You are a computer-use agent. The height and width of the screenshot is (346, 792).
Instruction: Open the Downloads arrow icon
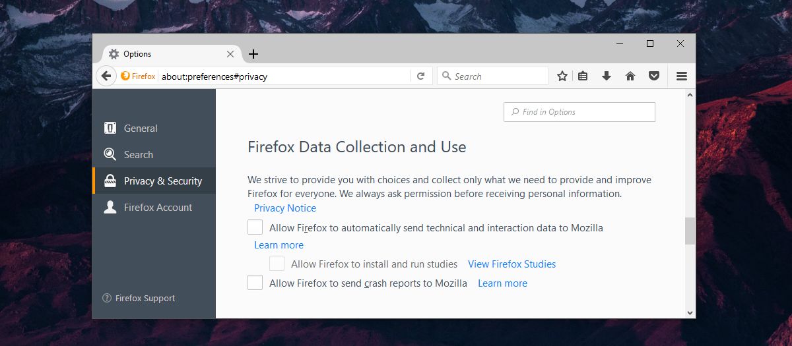pyautogui.click(x=607, y=76)
